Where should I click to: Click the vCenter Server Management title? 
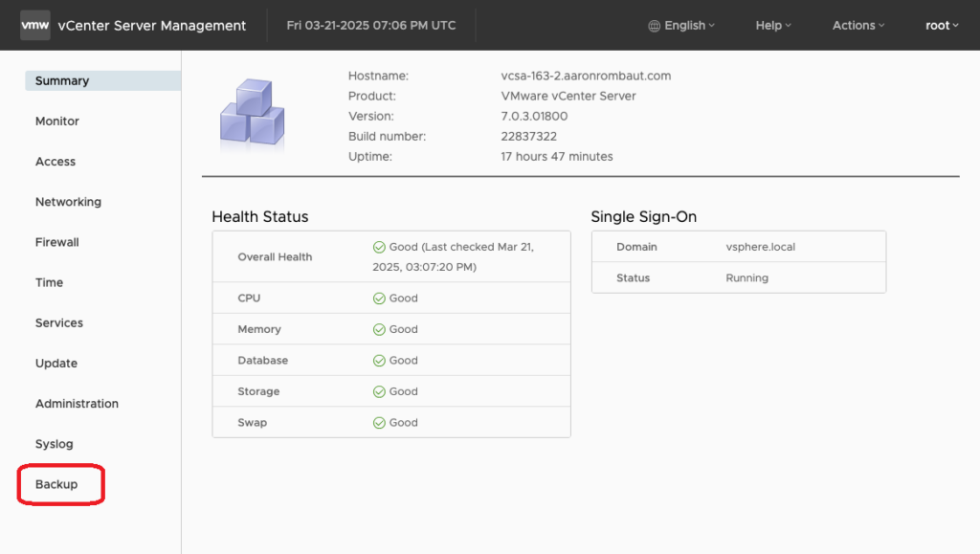coord(153,26)
